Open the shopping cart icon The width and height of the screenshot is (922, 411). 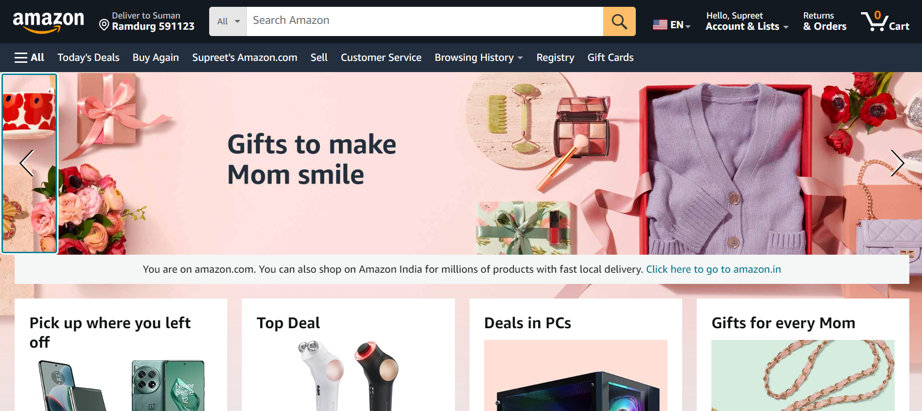885,21
